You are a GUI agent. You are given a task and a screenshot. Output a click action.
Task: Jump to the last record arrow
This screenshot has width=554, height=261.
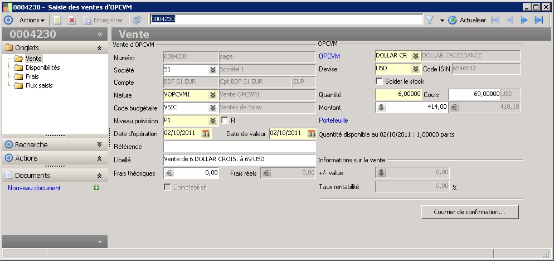[538, 20]
